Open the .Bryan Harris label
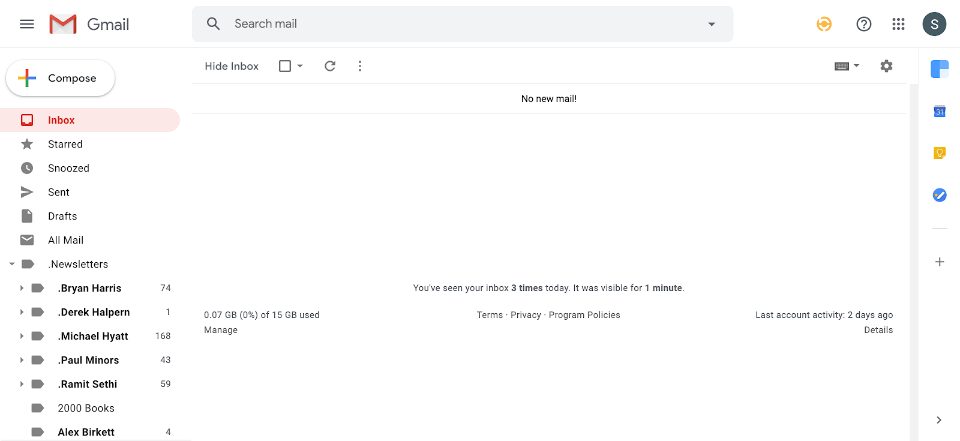The height and width of the screenshot is (441, 960). pos(89,288)
